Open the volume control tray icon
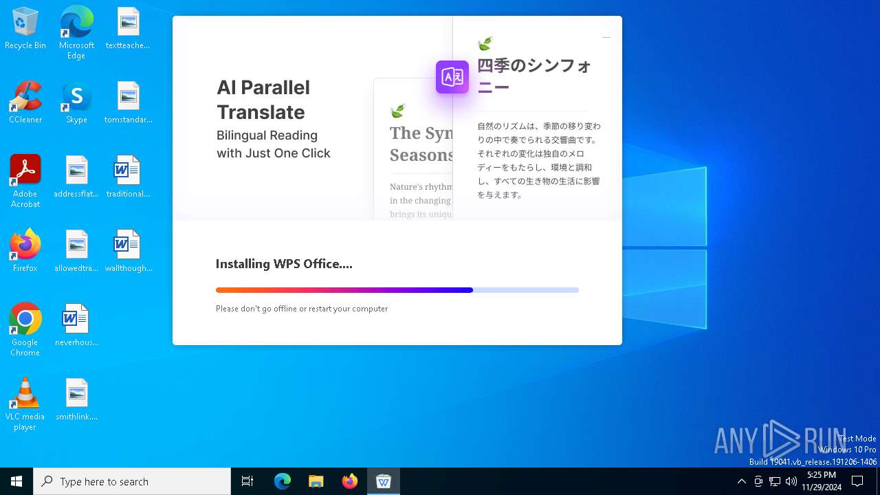This screenshot has width=880, height=495. 791,481
